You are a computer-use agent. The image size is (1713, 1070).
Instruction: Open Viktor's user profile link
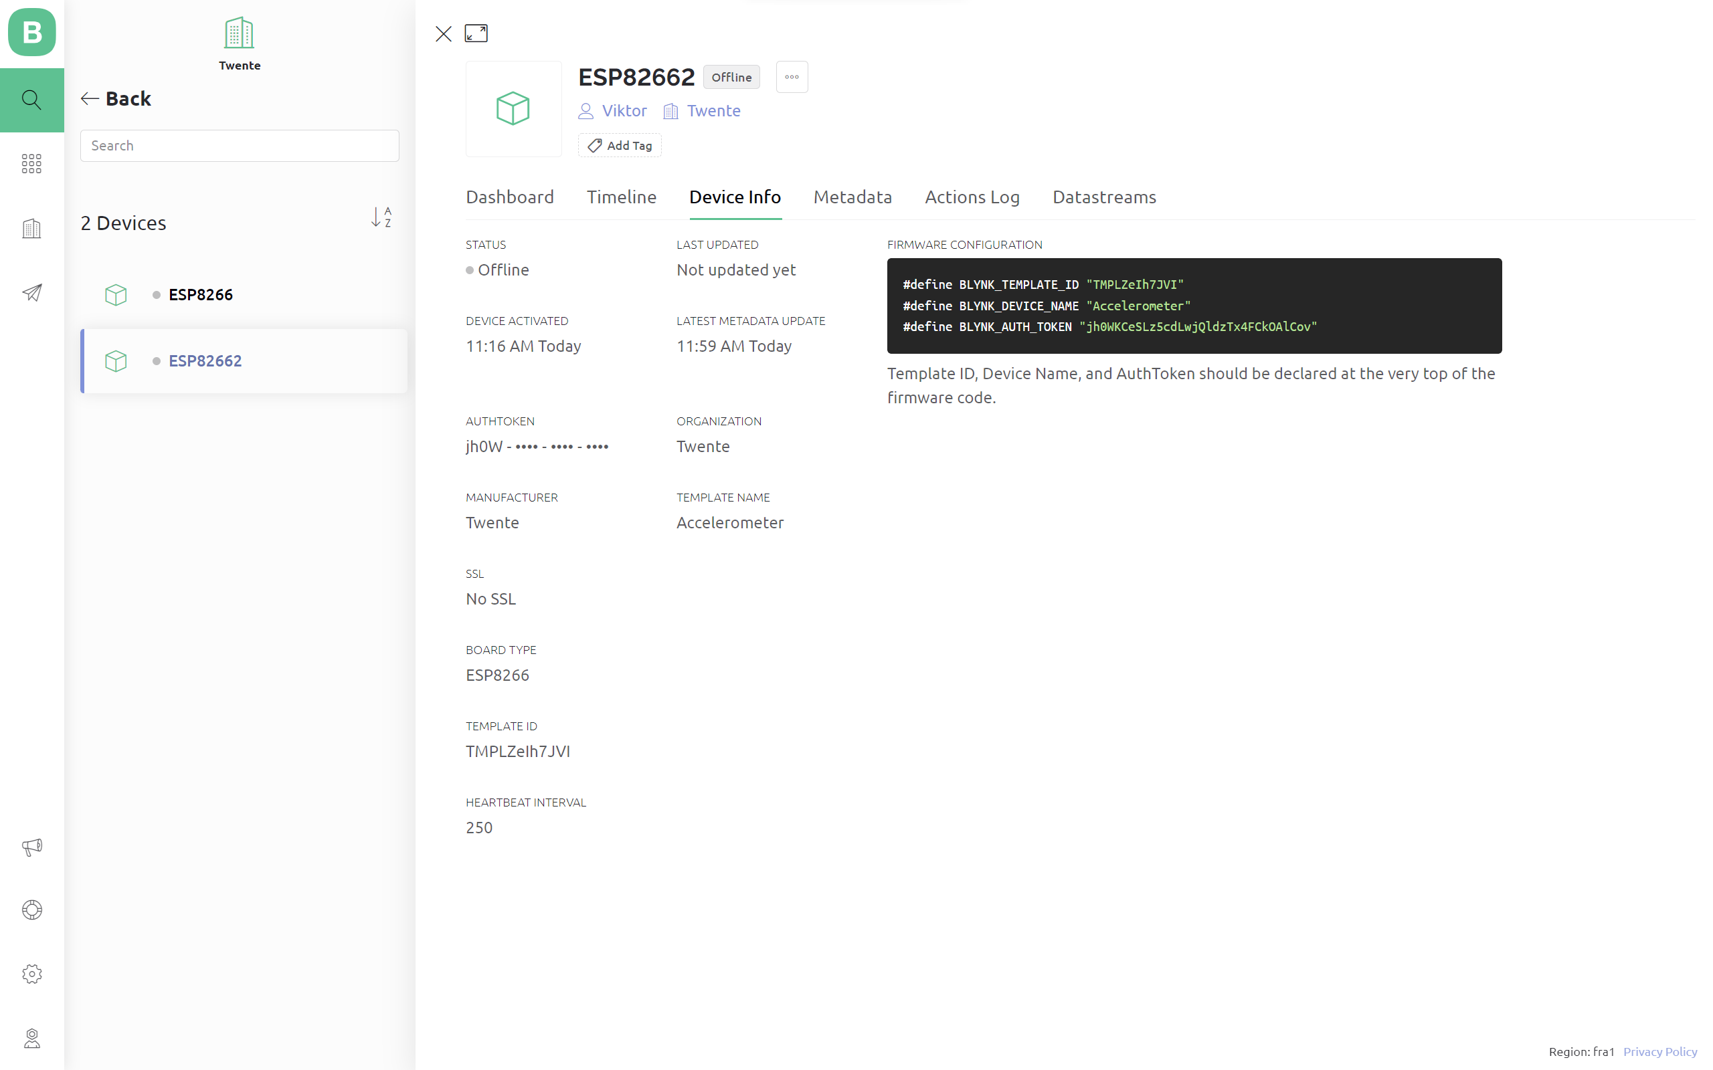(x=624, y=111)
